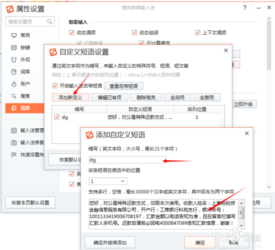Click the 排列位置 column header
Image resolution: width=275 pixels, height=250 pixels.
(197, 110)
